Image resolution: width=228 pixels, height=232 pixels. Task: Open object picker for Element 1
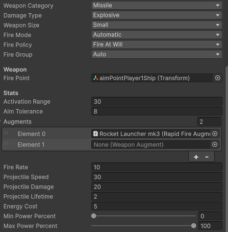[215, 144]
